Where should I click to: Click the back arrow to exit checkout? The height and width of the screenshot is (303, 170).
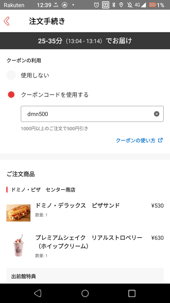click(x=7, y=21)
